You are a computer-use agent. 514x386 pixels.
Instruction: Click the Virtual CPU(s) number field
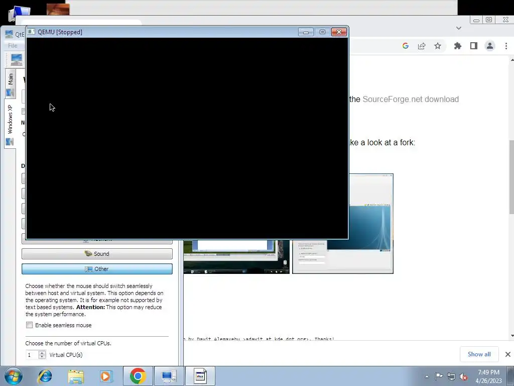point(32,355)
